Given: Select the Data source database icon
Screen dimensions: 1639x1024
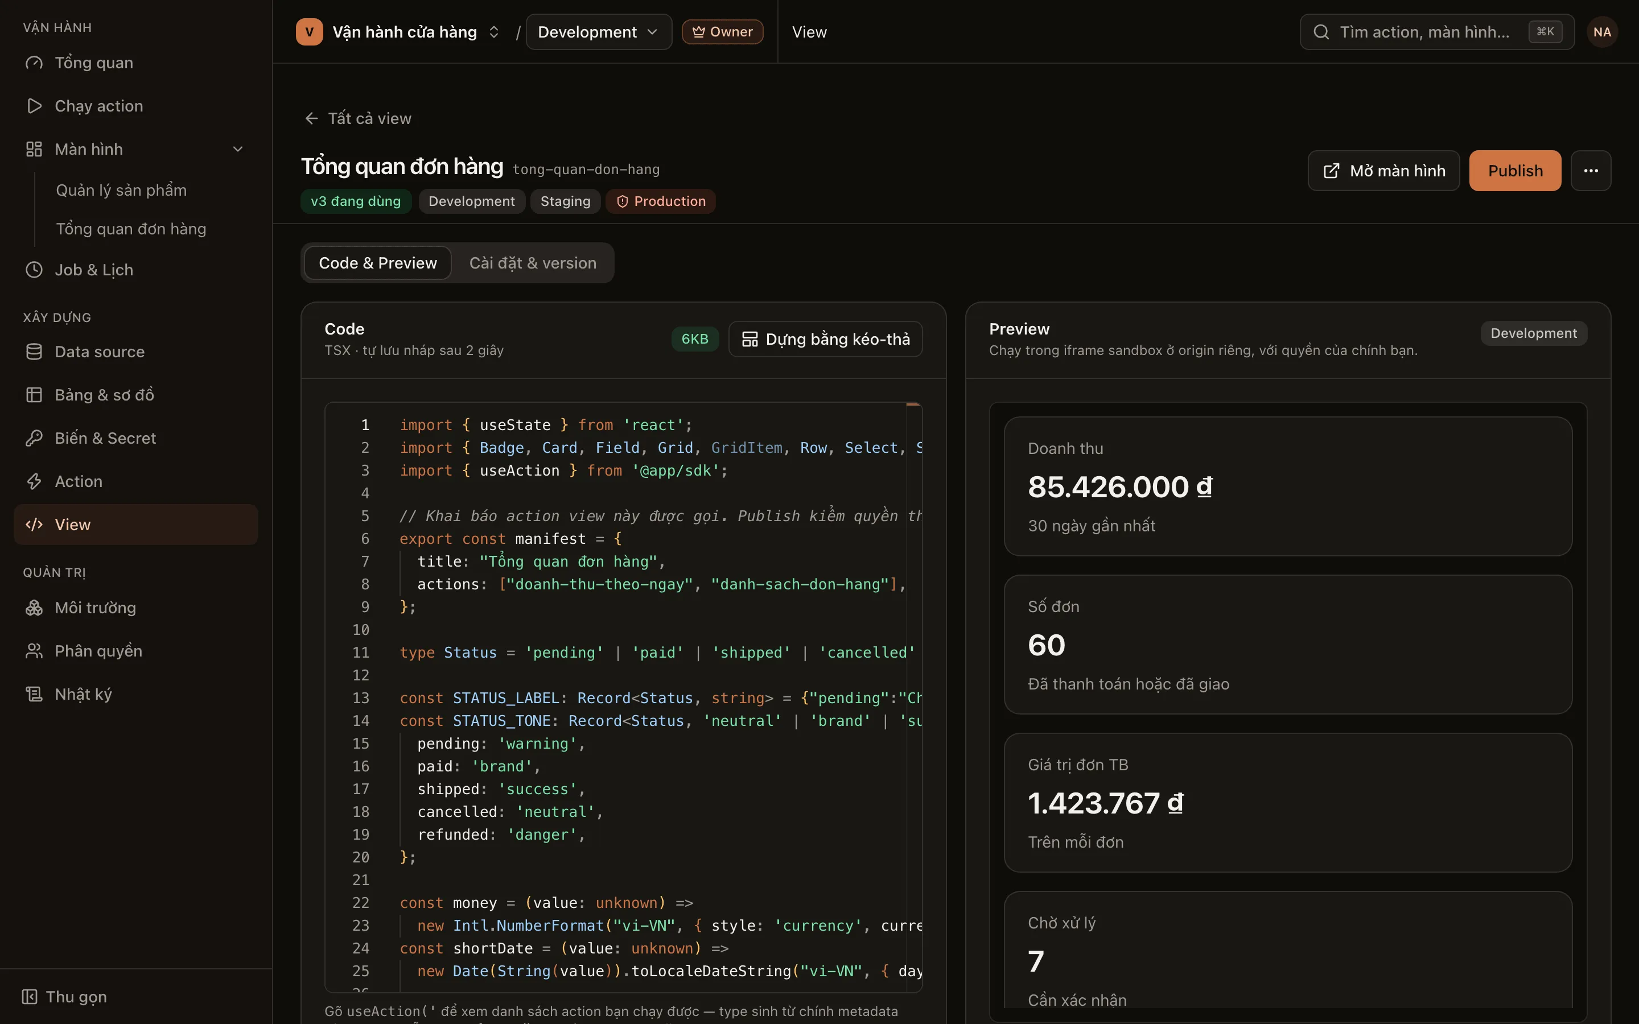Looking at the screenshot, I should coord(34,352).
